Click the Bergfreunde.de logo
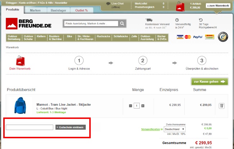The image size is (234, 149). [28, 24]
